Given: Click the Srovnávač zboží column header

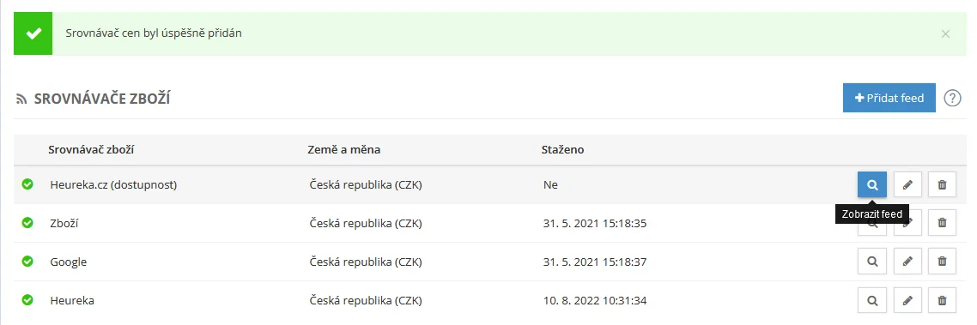Looking at the screenshot, I should coord(92,150).
